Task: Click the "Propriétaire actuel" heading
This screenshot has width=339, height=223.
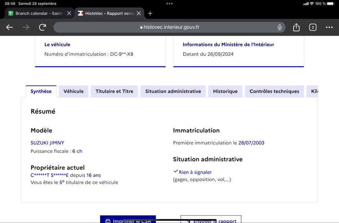Action: pos(58,167)
